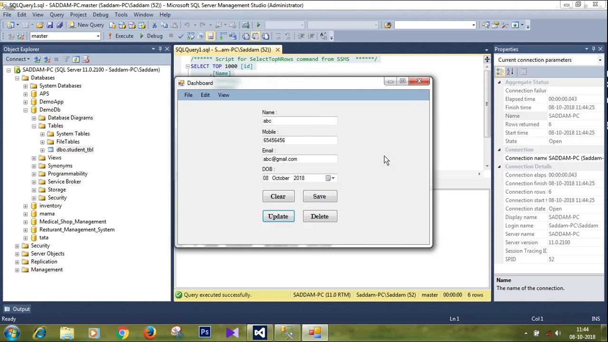Show properties in categorized view
This screenshot has width=608, height=342.
click(500, 72)
